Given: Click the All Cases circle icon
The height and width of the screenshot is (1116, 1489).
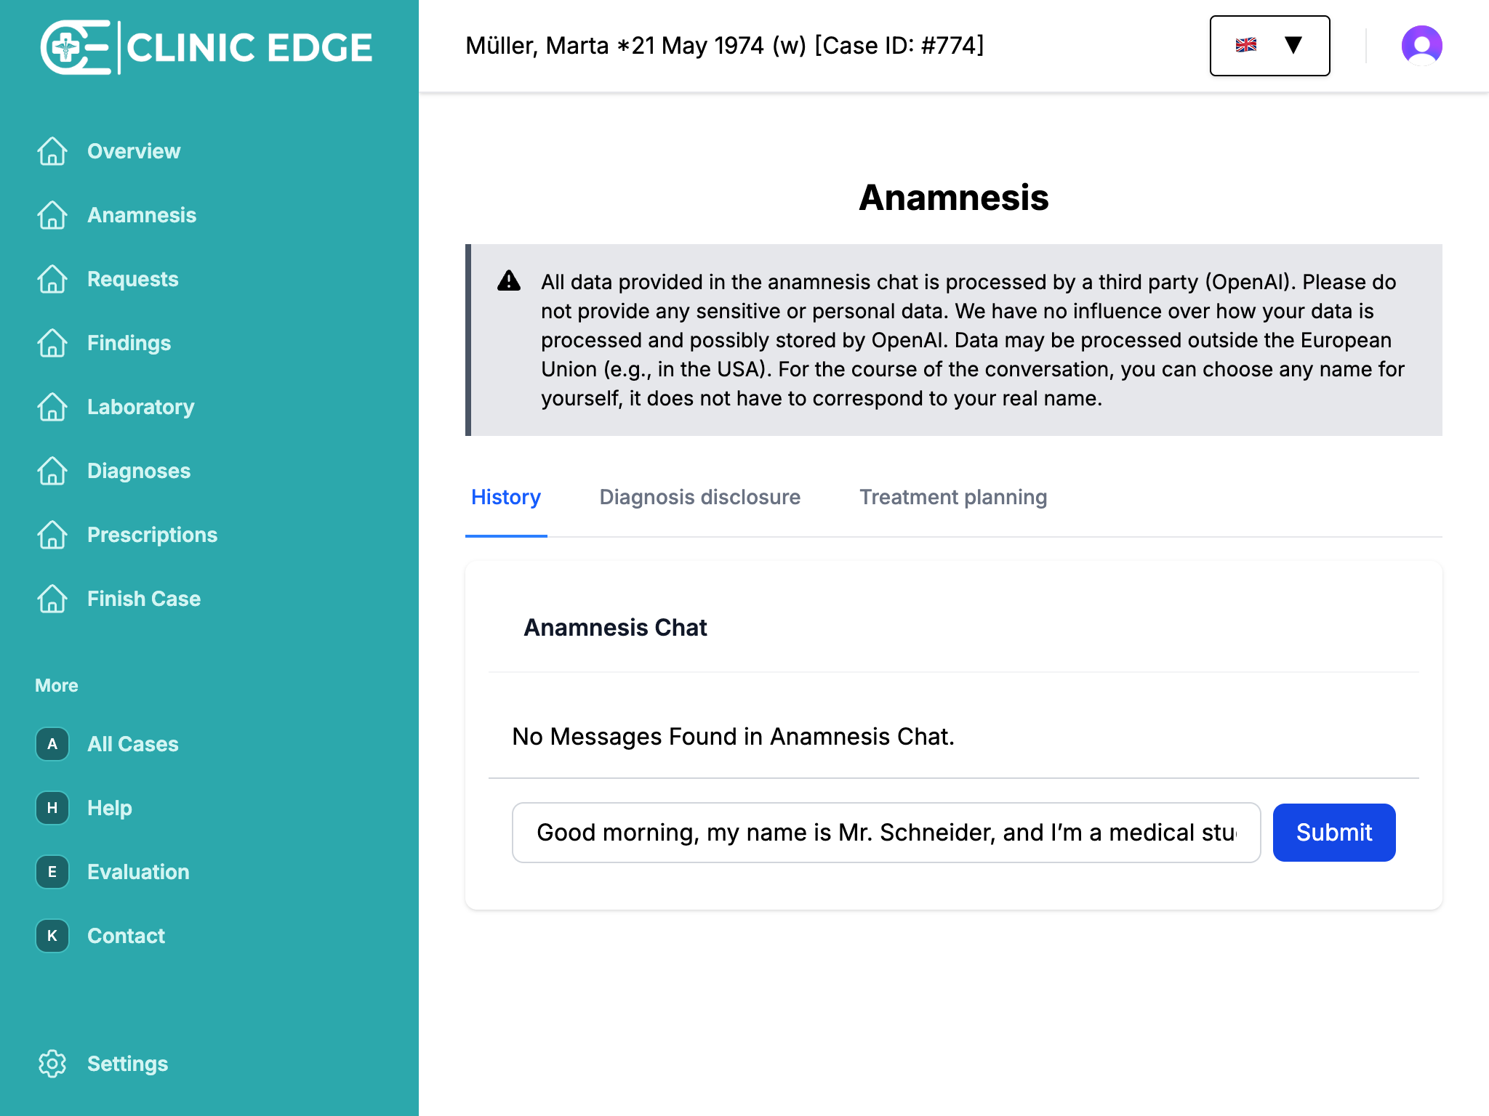Looking at the screenshot, I should [52, 744].
